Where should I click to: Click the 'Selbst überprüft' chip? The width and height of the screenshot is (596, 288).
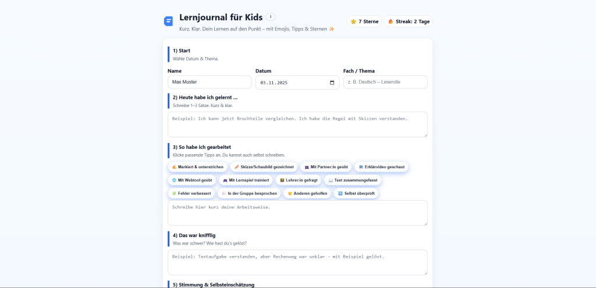coord(356,193)
